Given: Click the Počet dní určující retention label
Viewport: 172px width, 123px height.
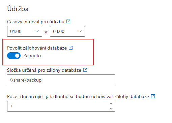Looking at the screenshot, I should coord(78,96).
